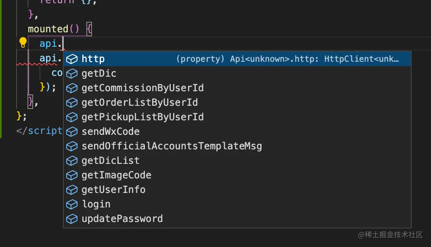Select getPickupListByUserId completion item
431x247 pixels.
pos(142,117)
